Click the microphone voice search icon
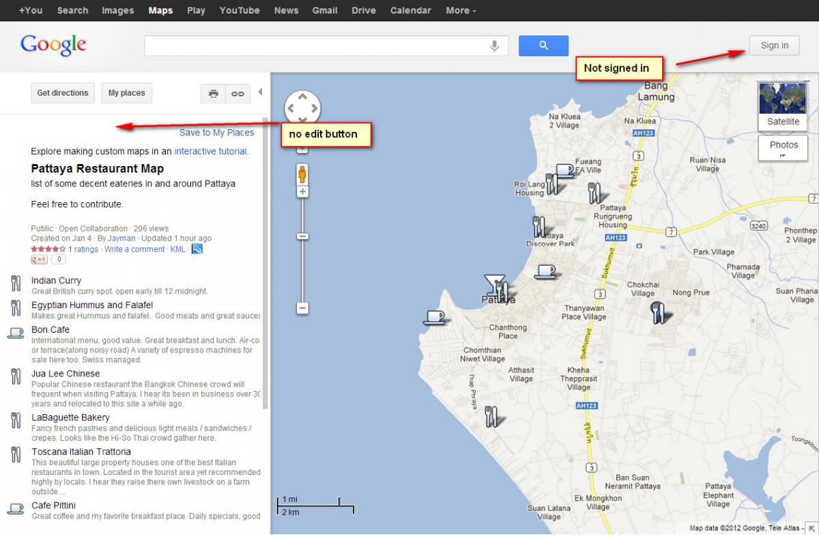This screenshot has width=819, height=535. 494,46
